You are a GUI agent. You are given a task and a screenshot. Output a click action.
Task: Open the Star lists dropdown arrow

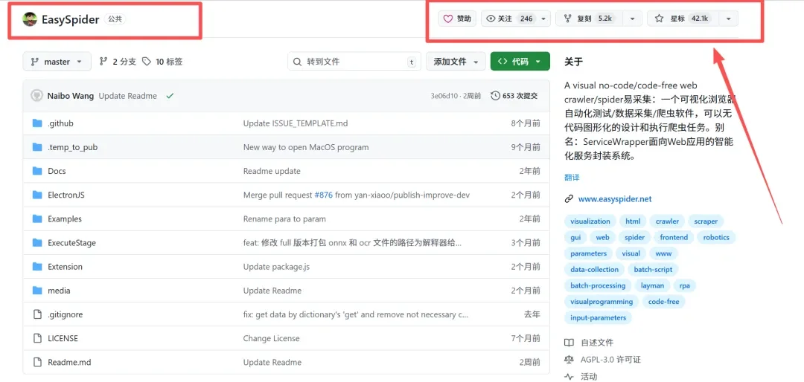pyautogui.click(x=729, y=19)
